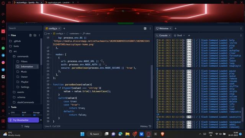The width and height of the screenshot is (245, 138).
Task: Click the config.js breadcrumb
Action: [x=58, y=33]
